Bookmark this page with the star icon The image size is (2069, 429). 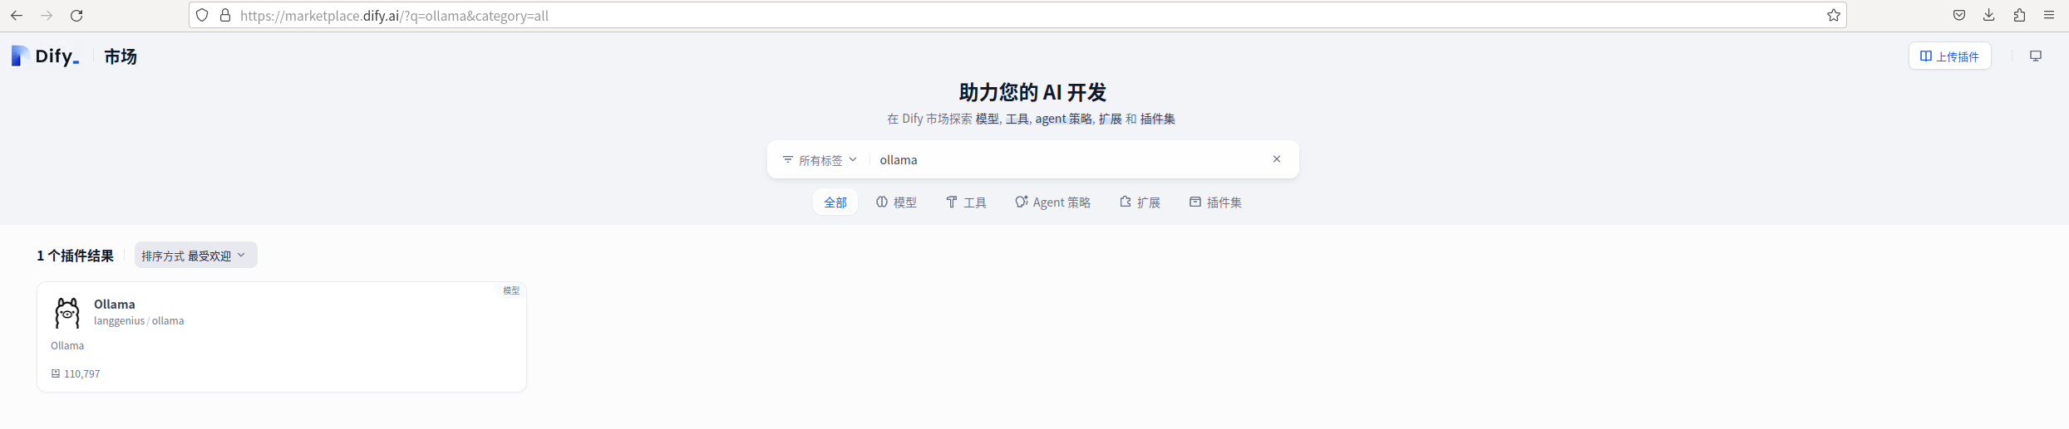tap(1833, 15)
